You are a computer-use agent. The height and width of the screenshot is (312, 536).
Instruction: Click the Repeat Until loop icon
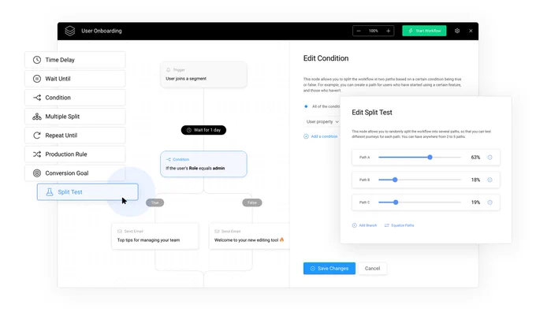pos(37,136)
